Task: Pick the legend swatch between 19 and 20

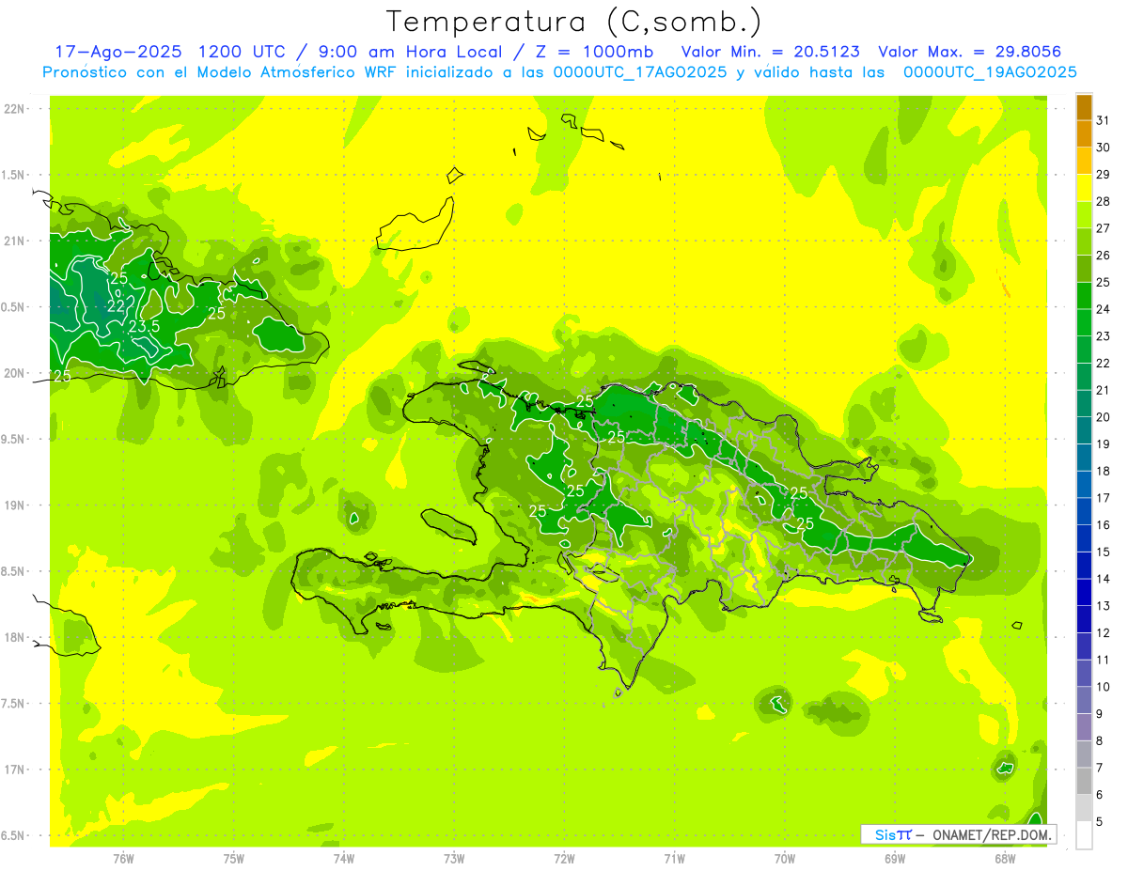Action: 1084,430
